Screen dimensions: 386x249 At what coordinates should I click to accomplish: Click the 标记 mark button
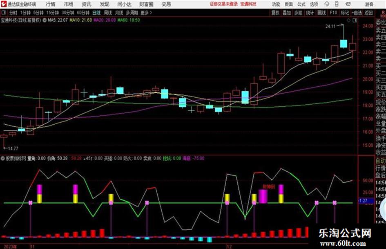tap(345, 13)
